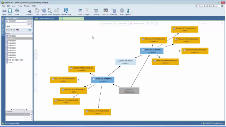Click the Connect toolbar icon
The height and width of the screenshot is (127, 226).
click(29, 12)
